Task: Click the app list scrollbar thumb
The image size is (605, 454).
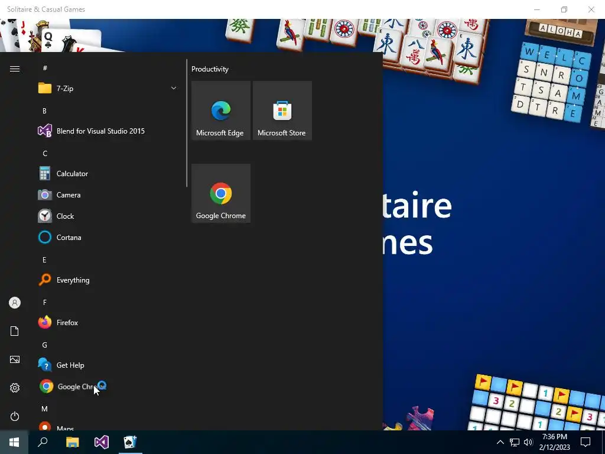Action: tap(187, 123)
